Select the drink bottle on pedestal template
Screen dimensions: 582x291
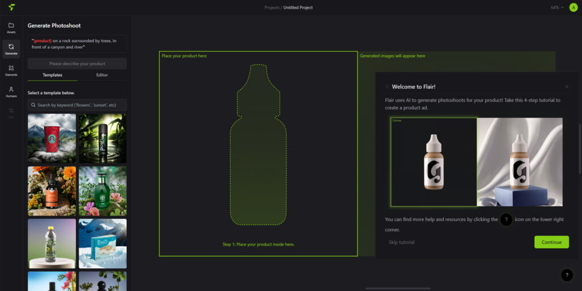(x=52, y=243)
